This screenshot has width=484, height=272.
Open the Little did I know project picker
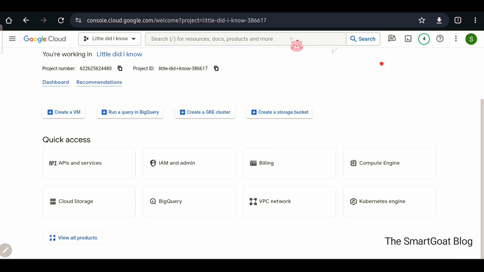click(x=109, y=39)
